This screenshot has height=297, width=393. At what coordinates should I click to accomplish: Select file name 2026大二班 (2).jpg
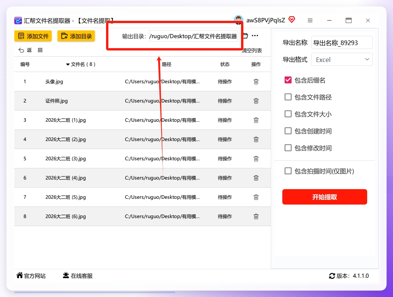point(66,139)
